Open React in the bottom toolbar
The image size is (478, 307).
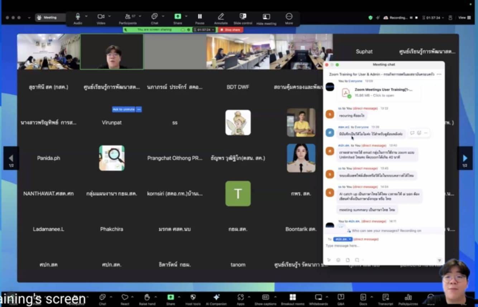pos(125,299)
